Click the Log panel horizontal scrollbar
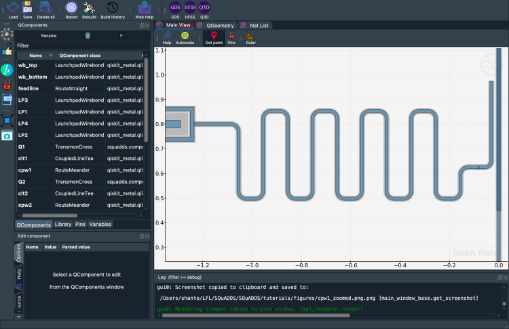Image resolution: width=509 pixels, height=329 pixels. [256, 315]
